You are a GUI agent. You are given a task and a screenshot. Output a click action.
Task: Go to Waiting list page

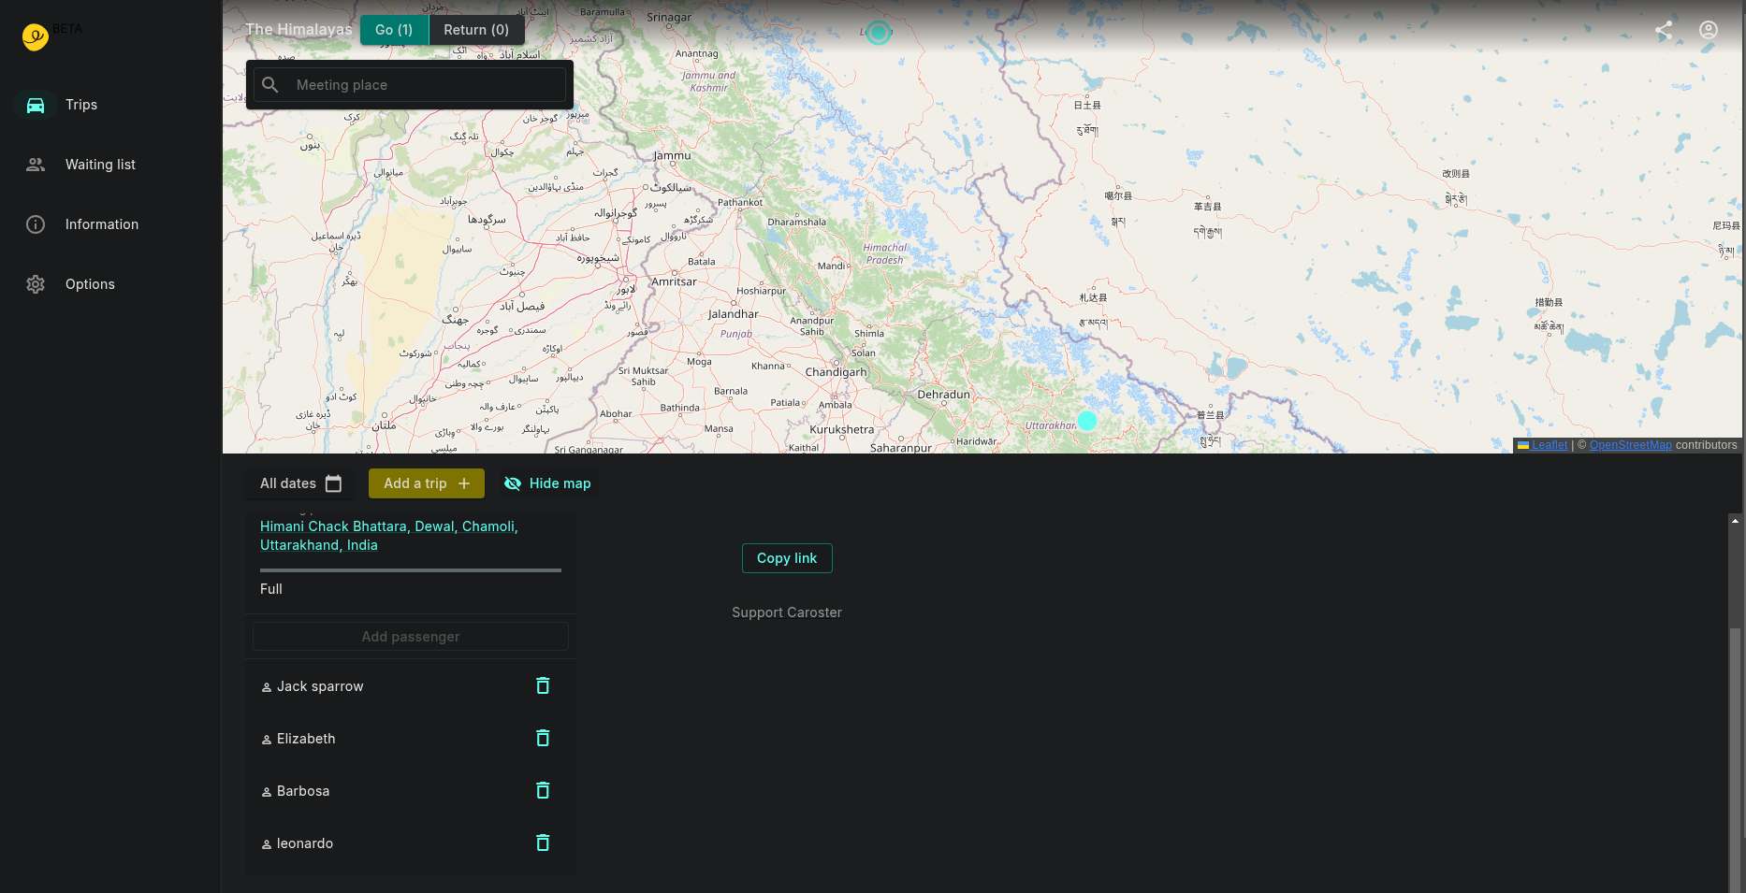(100, 165)
